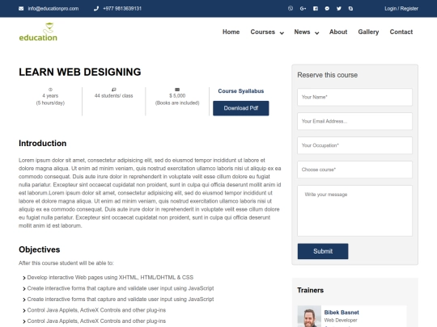Click the arrow bullet beside XHTML objective
Viewport: 437px width, 327px height.
(24, 278)
